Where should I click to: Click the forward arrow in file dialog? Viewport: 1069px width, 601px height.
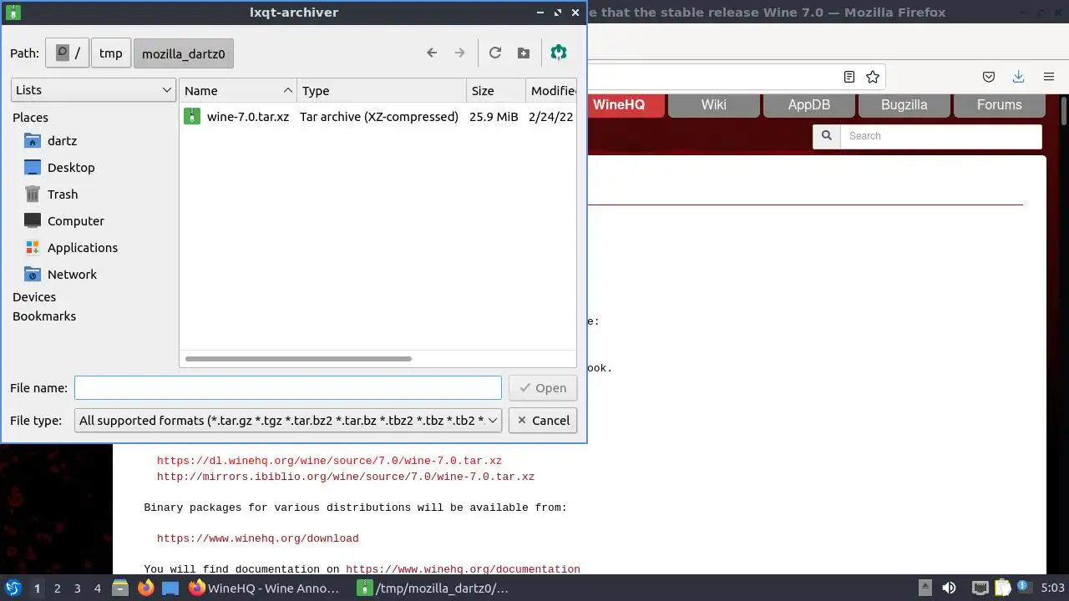459,53
